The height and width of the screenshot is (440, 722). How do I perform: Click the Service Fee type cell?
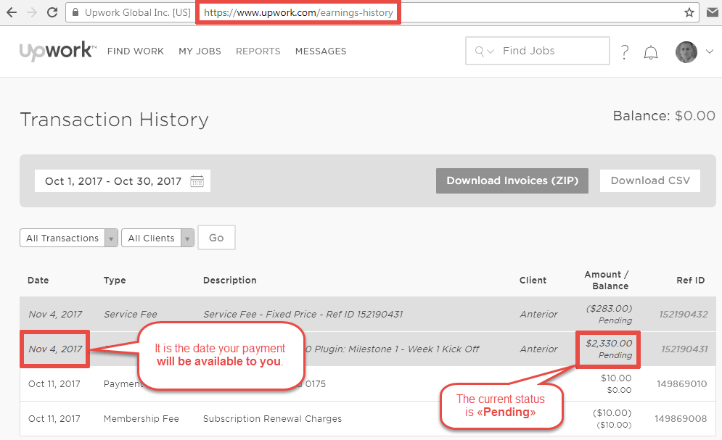pyautogui.click(x=131, y=315)
